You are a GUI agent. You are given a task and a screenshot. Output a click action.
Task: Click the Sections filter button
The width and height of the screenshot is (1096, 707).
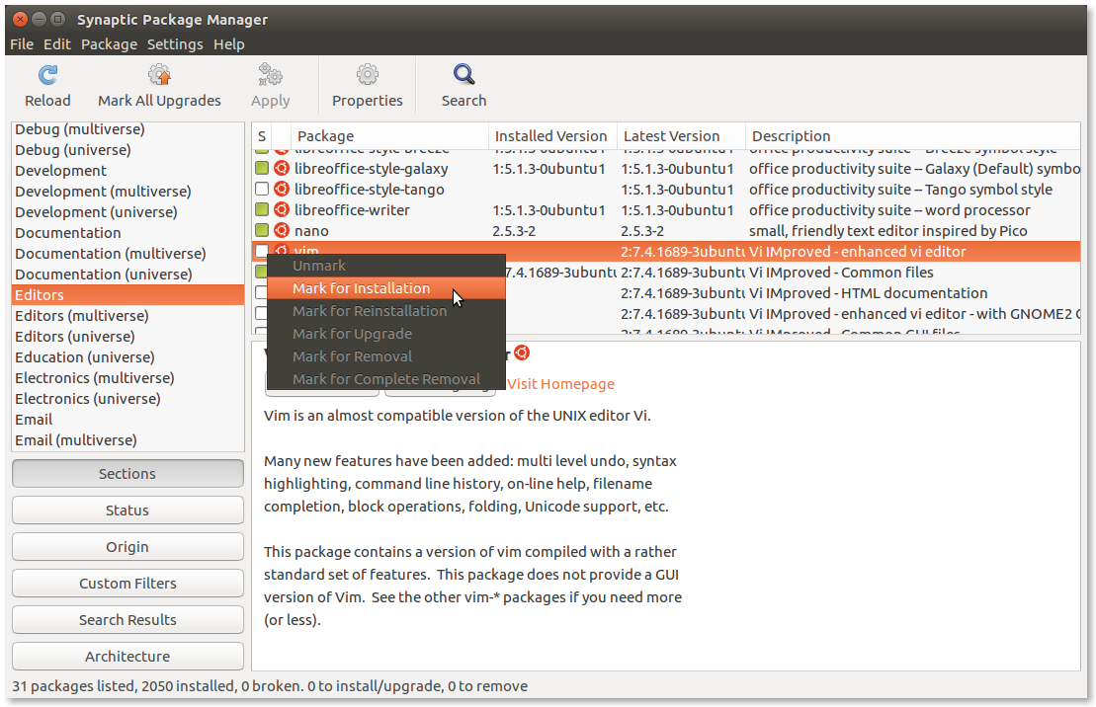point(127,474)
